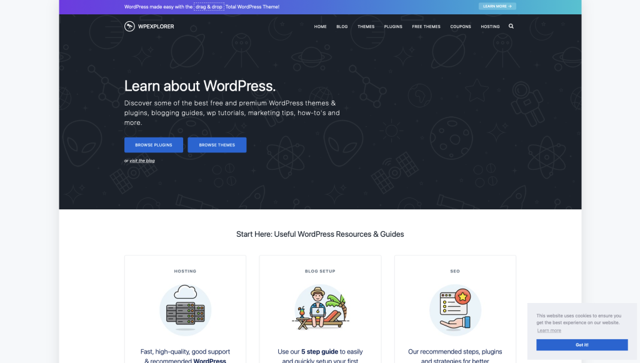
Task: Open the Coupons menu item
Action: coord(461,26)
